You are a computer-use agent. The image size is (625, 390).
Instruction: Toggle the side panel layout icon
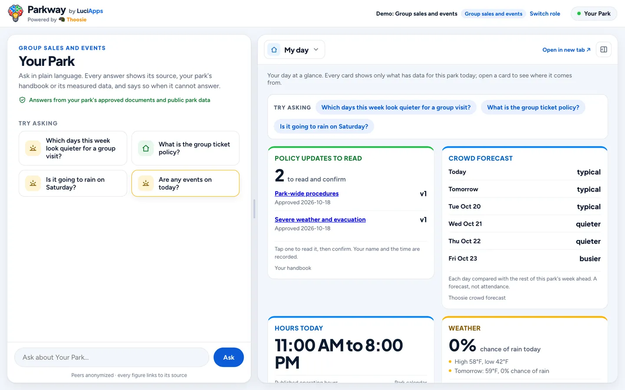point(603,49)
